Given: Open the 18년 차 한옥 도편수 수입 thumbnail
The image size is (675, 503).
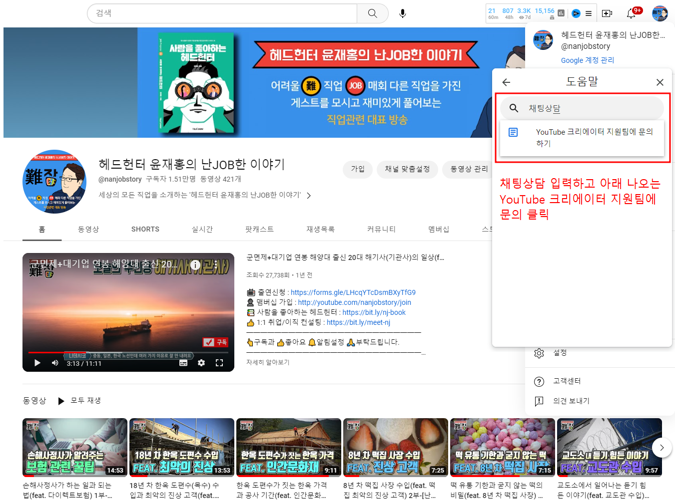Looking at the screenshot, I should (182, 447).
